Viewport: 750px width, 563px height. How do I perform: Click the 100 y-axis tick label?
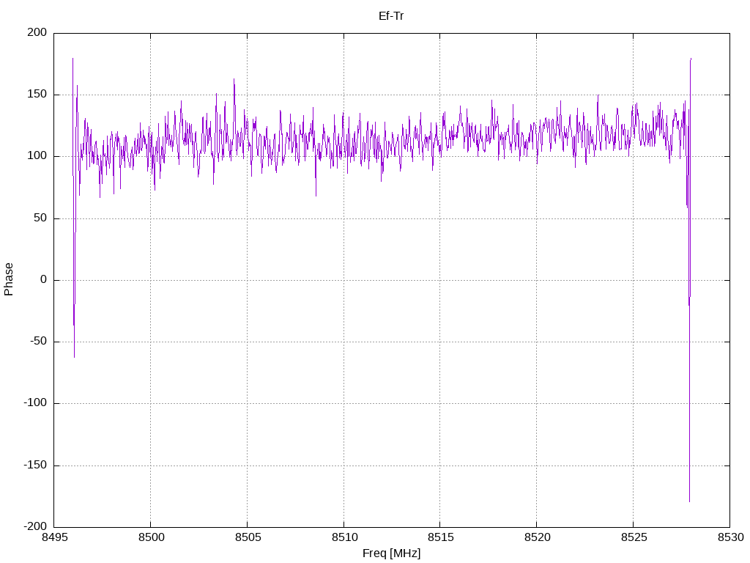[x=37, y=156]
